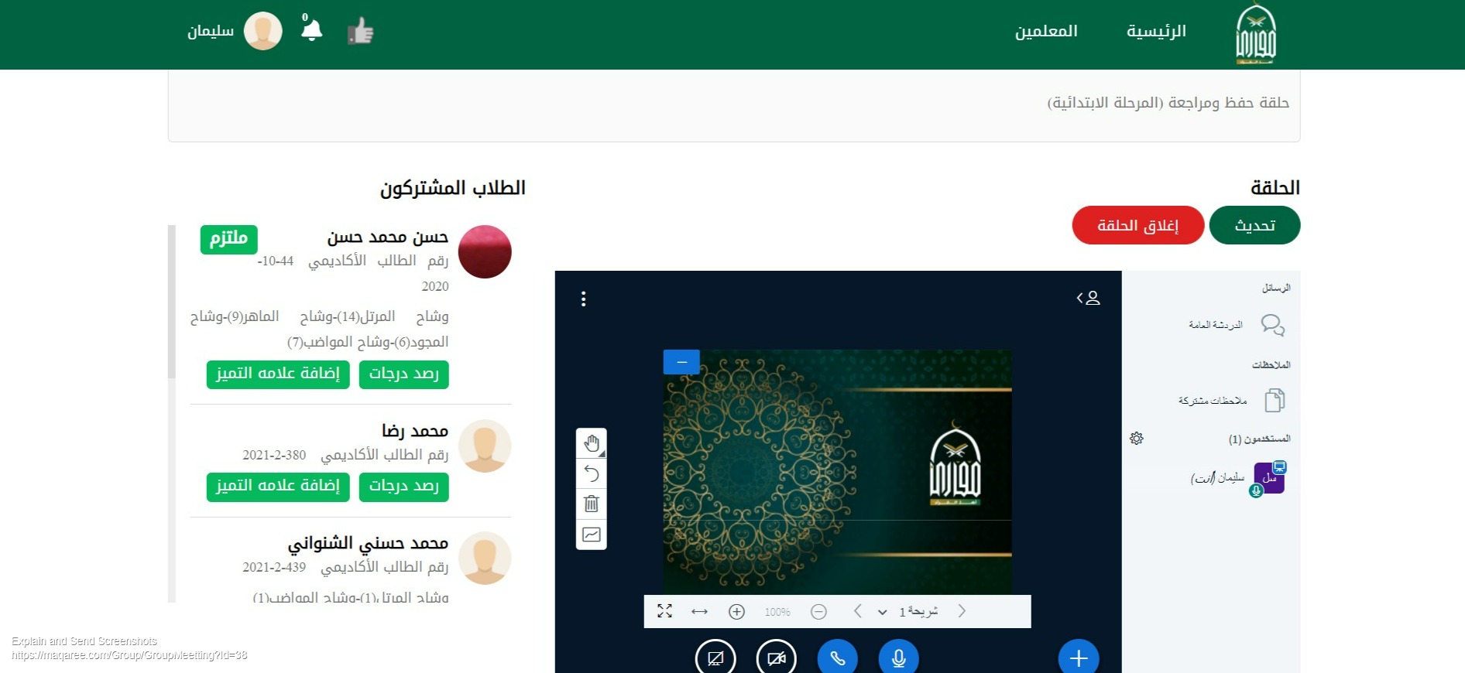Enter fullscreen presentation mode
The width and height of the screenshot is (1465, 673).
664,611
